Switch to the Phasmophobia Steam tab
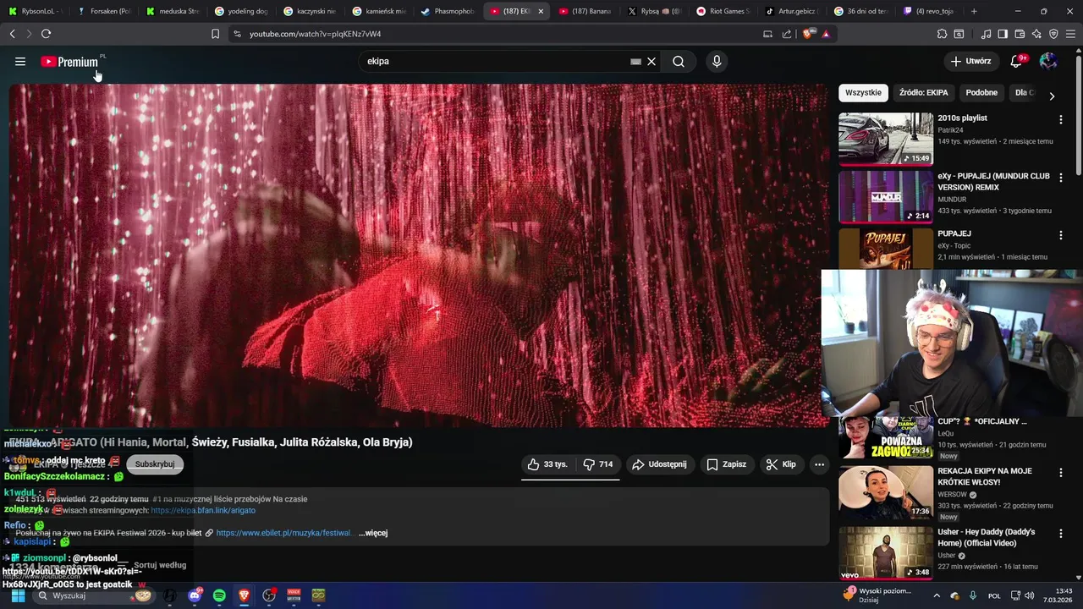 pos(448,11)
